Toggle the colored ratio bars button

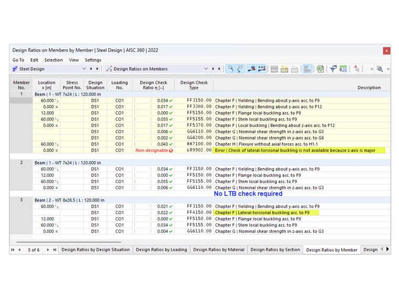pyautogui.click(x=308, y=69)
